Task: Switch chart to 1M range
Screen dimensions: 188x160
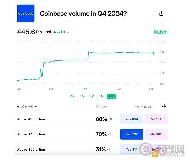Action: [x=101, y=96]
